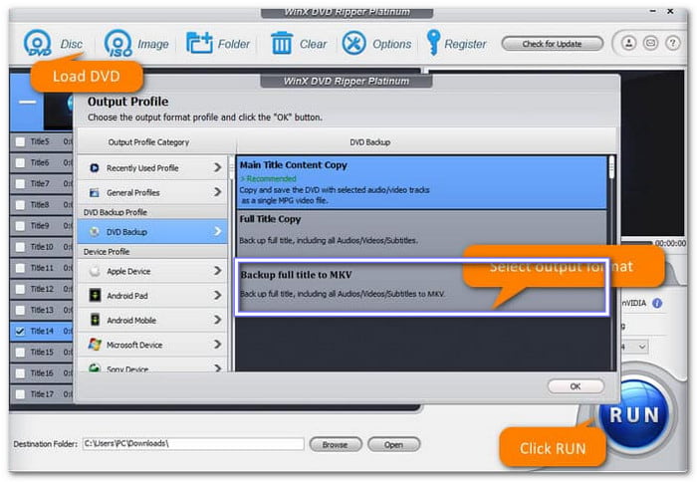Click the Folder icon in toolbar
Viewport: 697px width, 482px height.
200,44
